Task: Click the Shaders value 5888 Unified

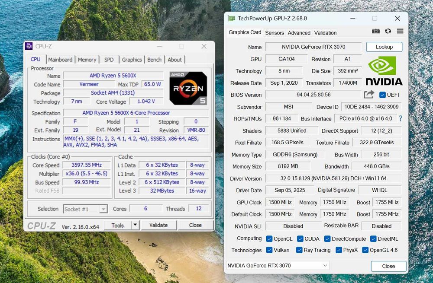Action: point(291,130)
